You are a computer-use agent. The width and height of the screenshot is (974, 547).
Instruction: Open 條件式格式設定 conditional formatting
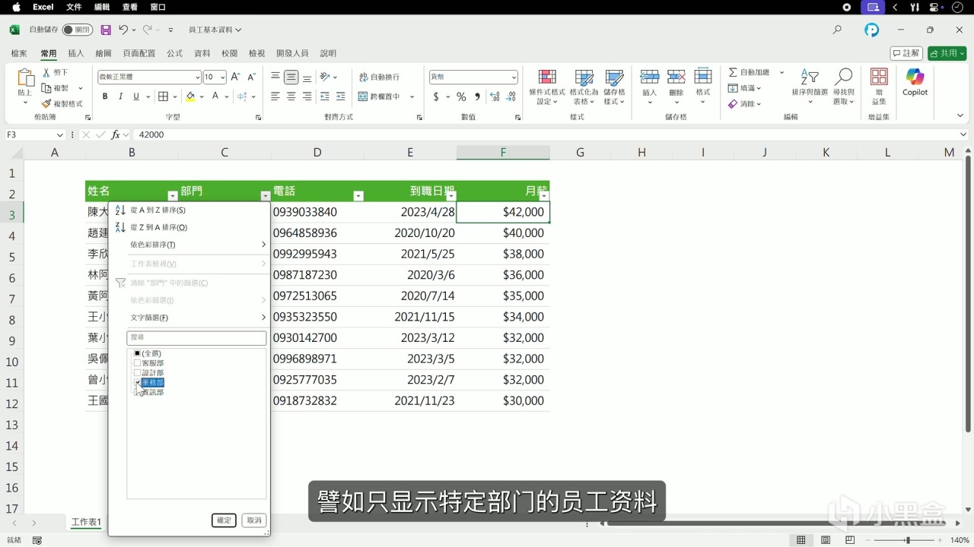coord(547,87)
